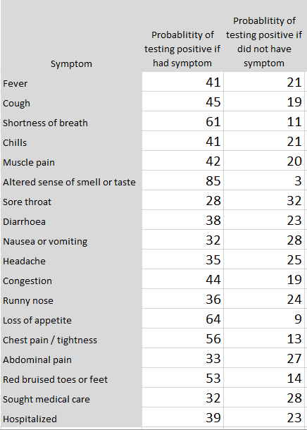This screenshot has width=307, height=430.
Task: Select the Abdominal pain value 27 cell
Action: tap(264, 358)
